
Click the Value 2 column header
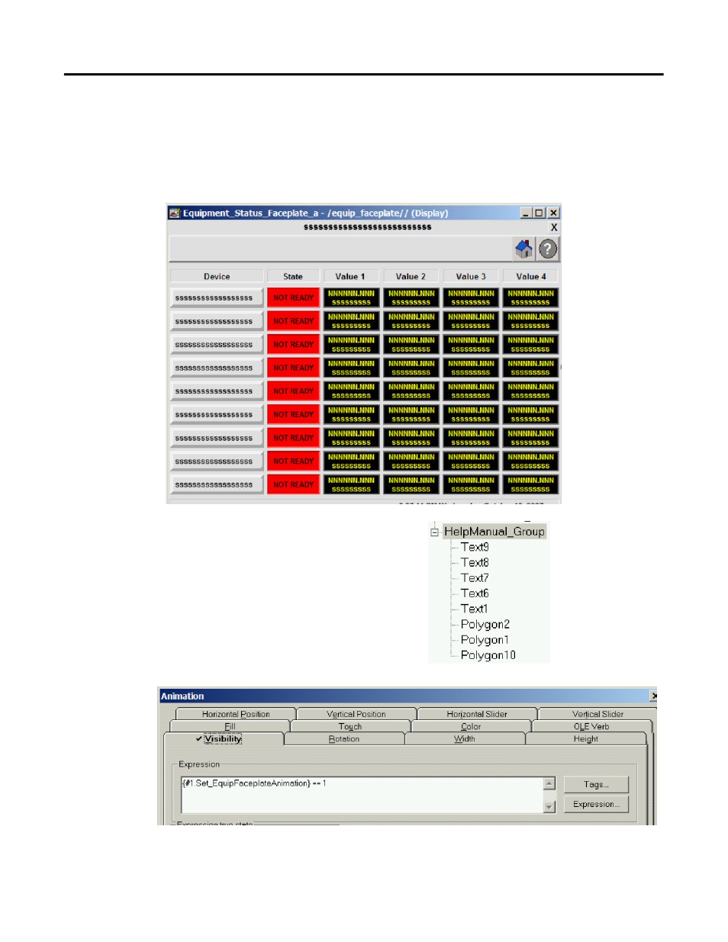(411, 276)
